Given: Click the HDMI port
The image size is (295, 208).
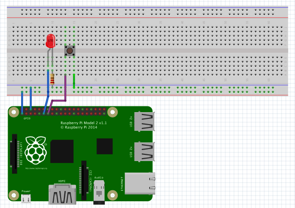Looking at the screenshot, I should click(x=62, y=194).
